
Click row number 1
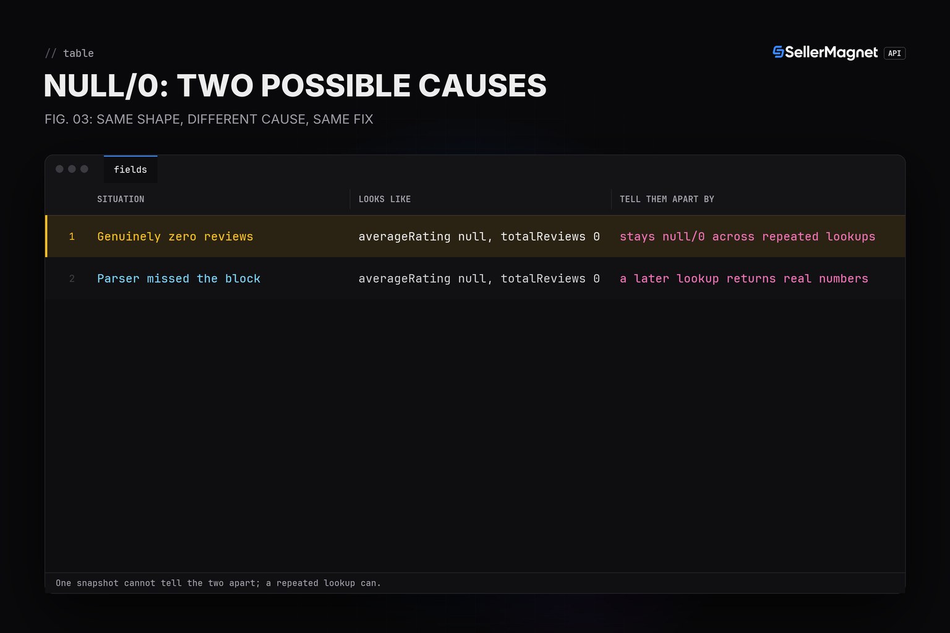pos(72,237)
